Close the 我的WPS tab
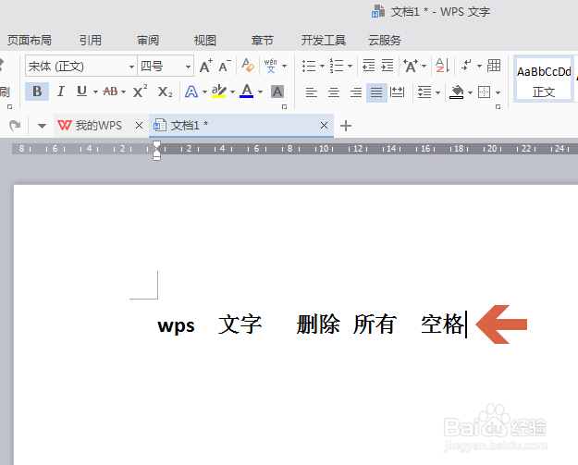578x465 pixels. (139, 126)
